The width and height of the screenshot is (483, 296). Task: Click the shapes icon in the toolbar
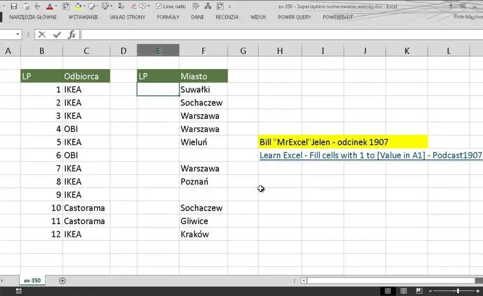(x=143, y=6)
